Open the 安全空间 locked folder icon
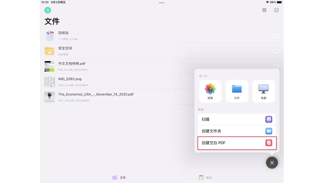Viewport: 324px width, 183px height. [x=50, y=51]
